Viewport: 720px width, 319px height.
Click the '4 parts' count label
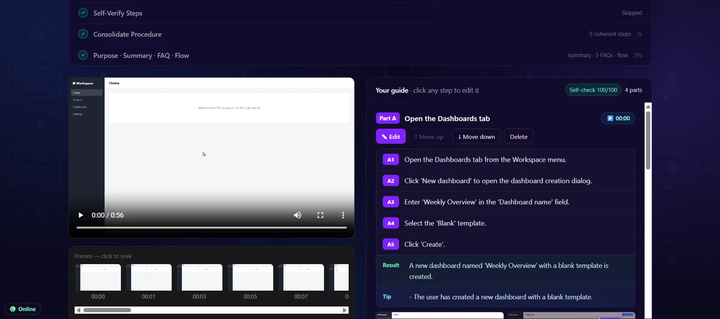pos(633,90)
